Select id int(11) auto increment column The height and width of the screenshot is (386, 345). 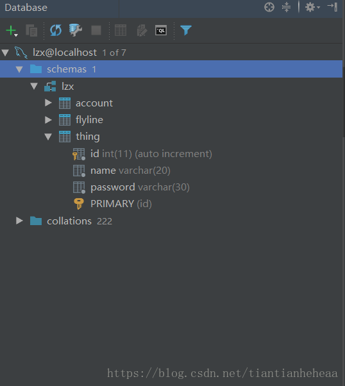click(x=151, y=154)
